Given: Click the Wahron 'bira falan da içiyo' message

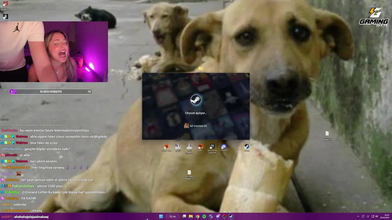Looking at the screenshot, I should point(29,143).
